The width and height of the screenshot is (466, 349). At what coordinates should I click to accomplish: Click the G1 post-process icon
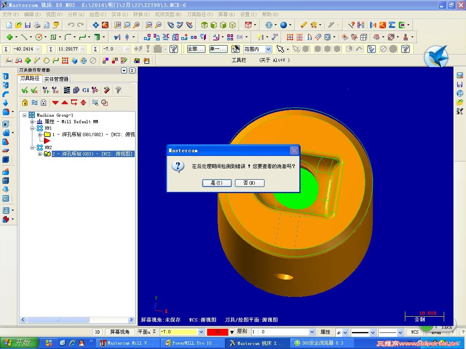86,90
